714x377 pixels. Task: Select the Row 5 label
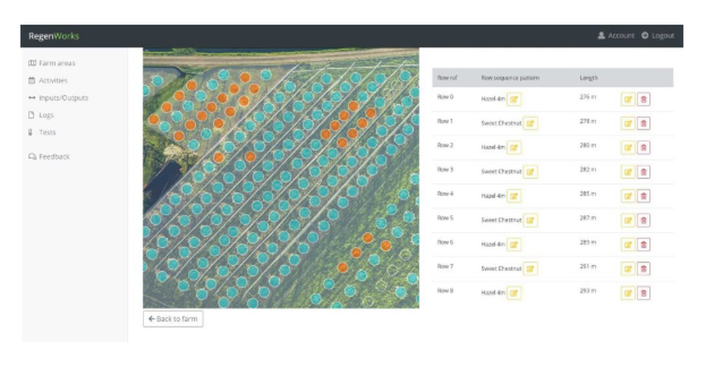coord(445,218)
